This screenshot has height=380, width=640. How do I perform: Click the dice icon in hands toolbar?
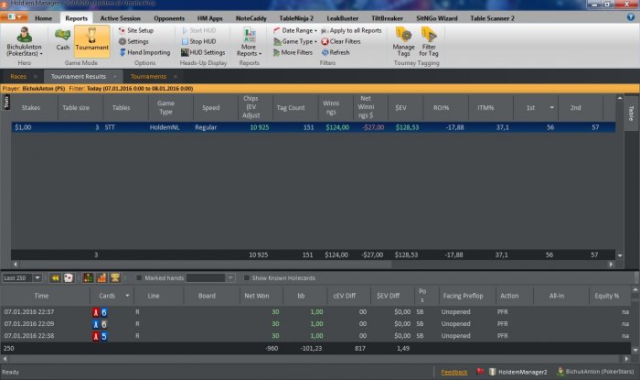click(x=69, y=277)
